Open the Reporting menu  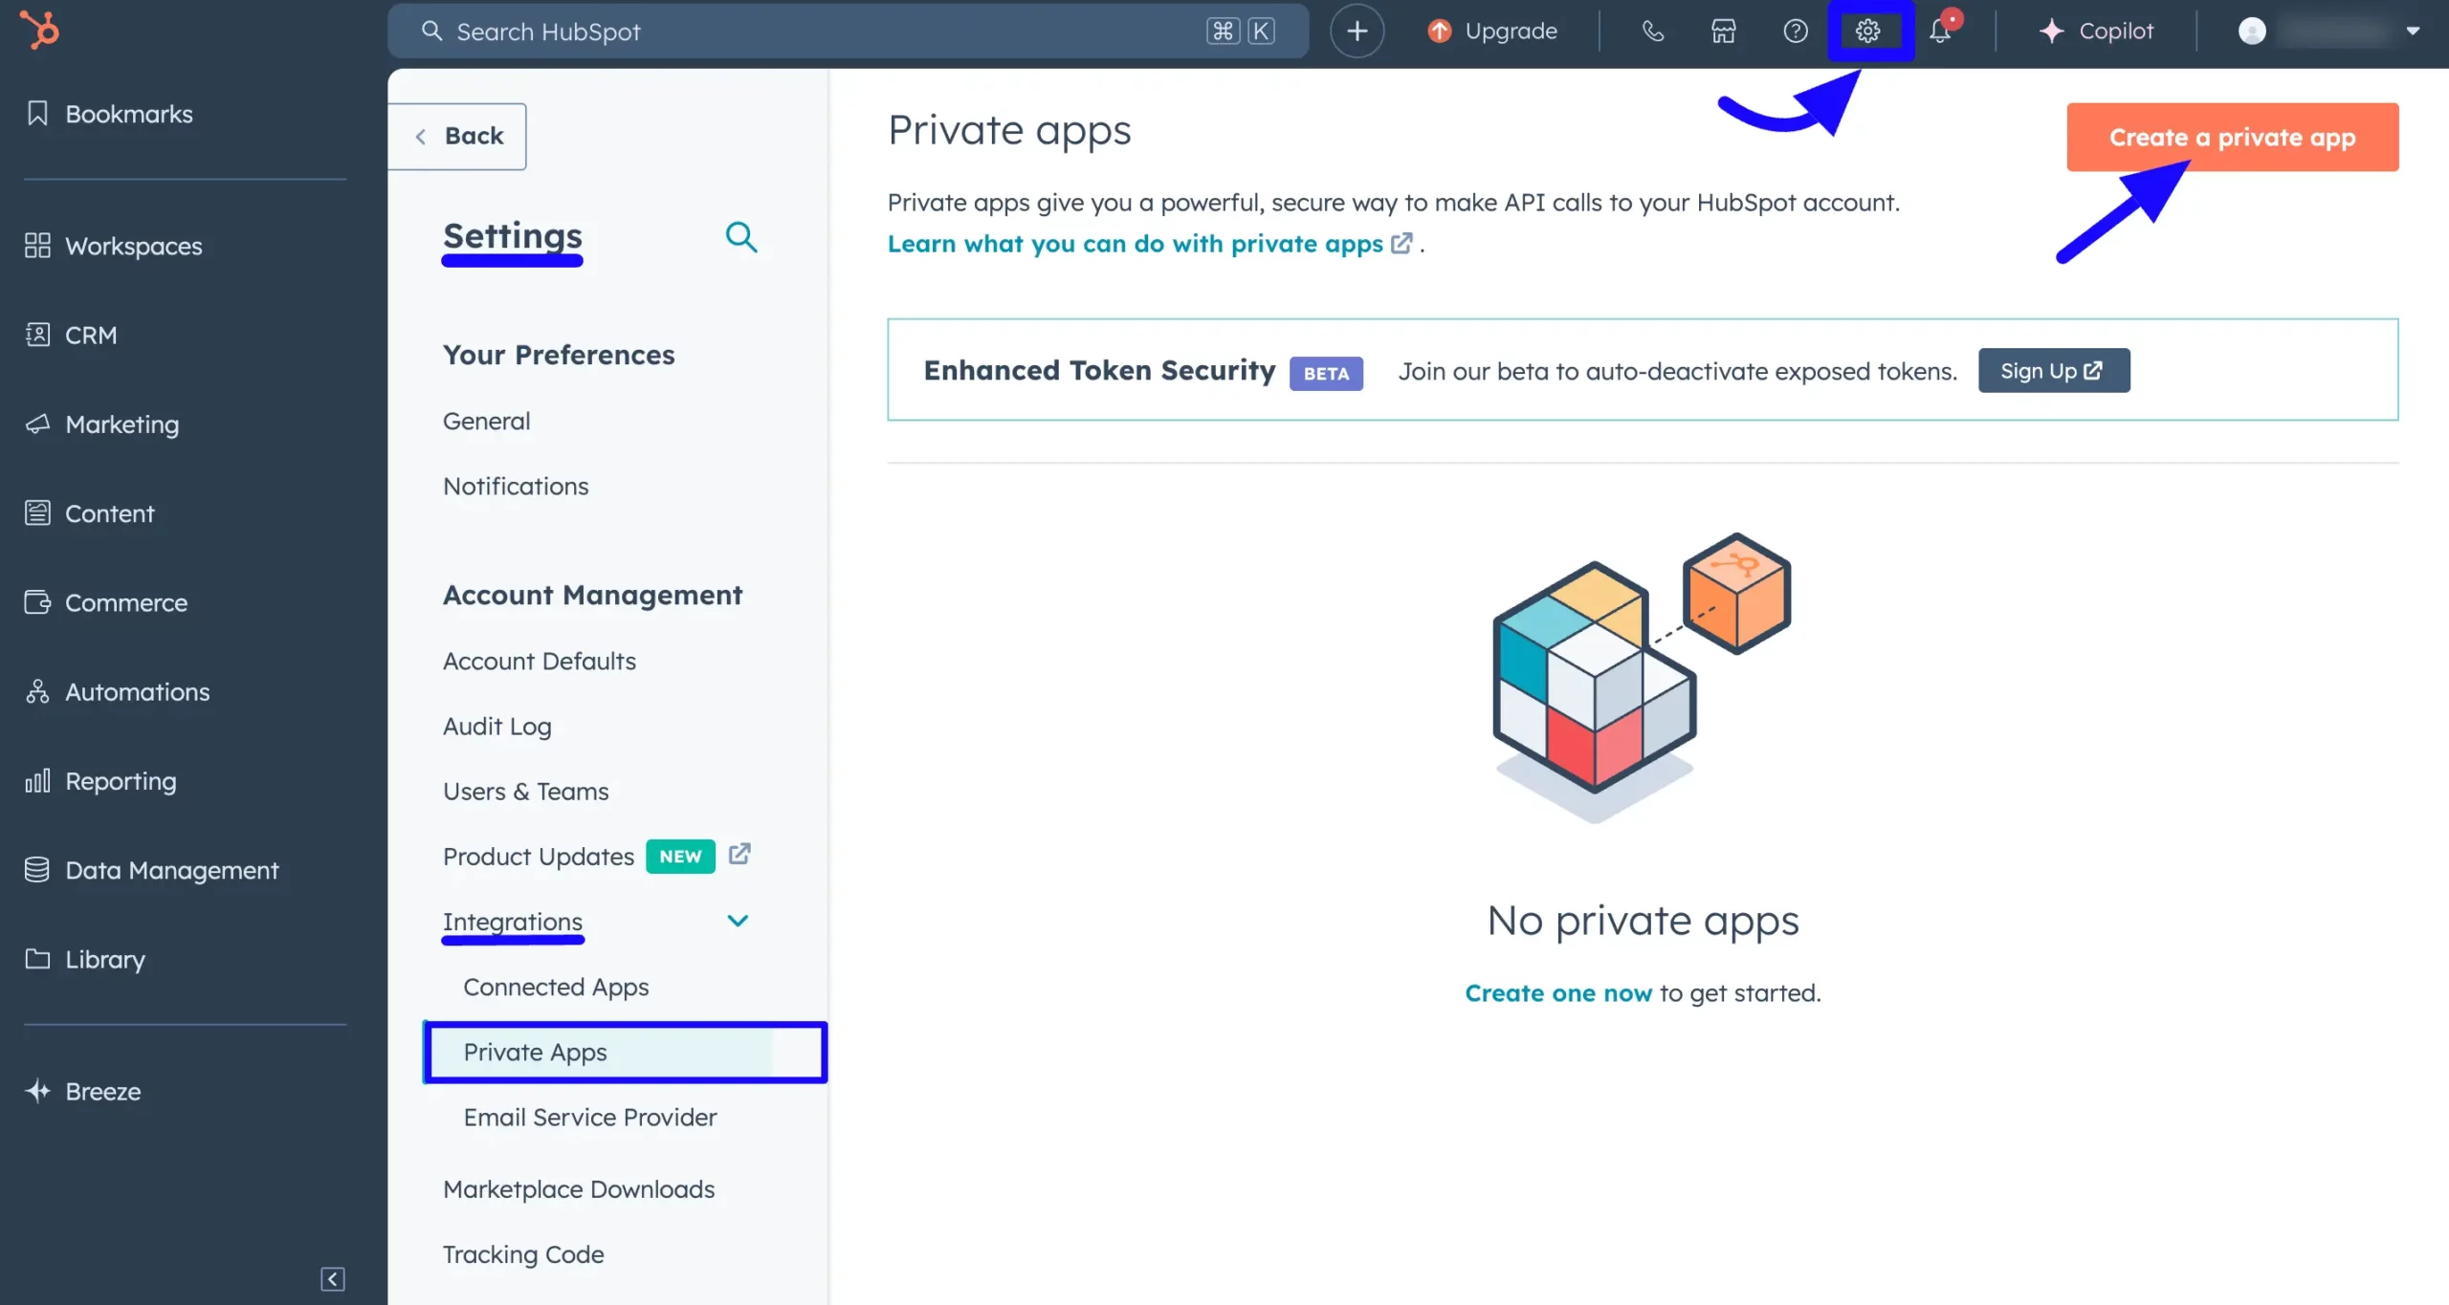click(x=101, y=781)
